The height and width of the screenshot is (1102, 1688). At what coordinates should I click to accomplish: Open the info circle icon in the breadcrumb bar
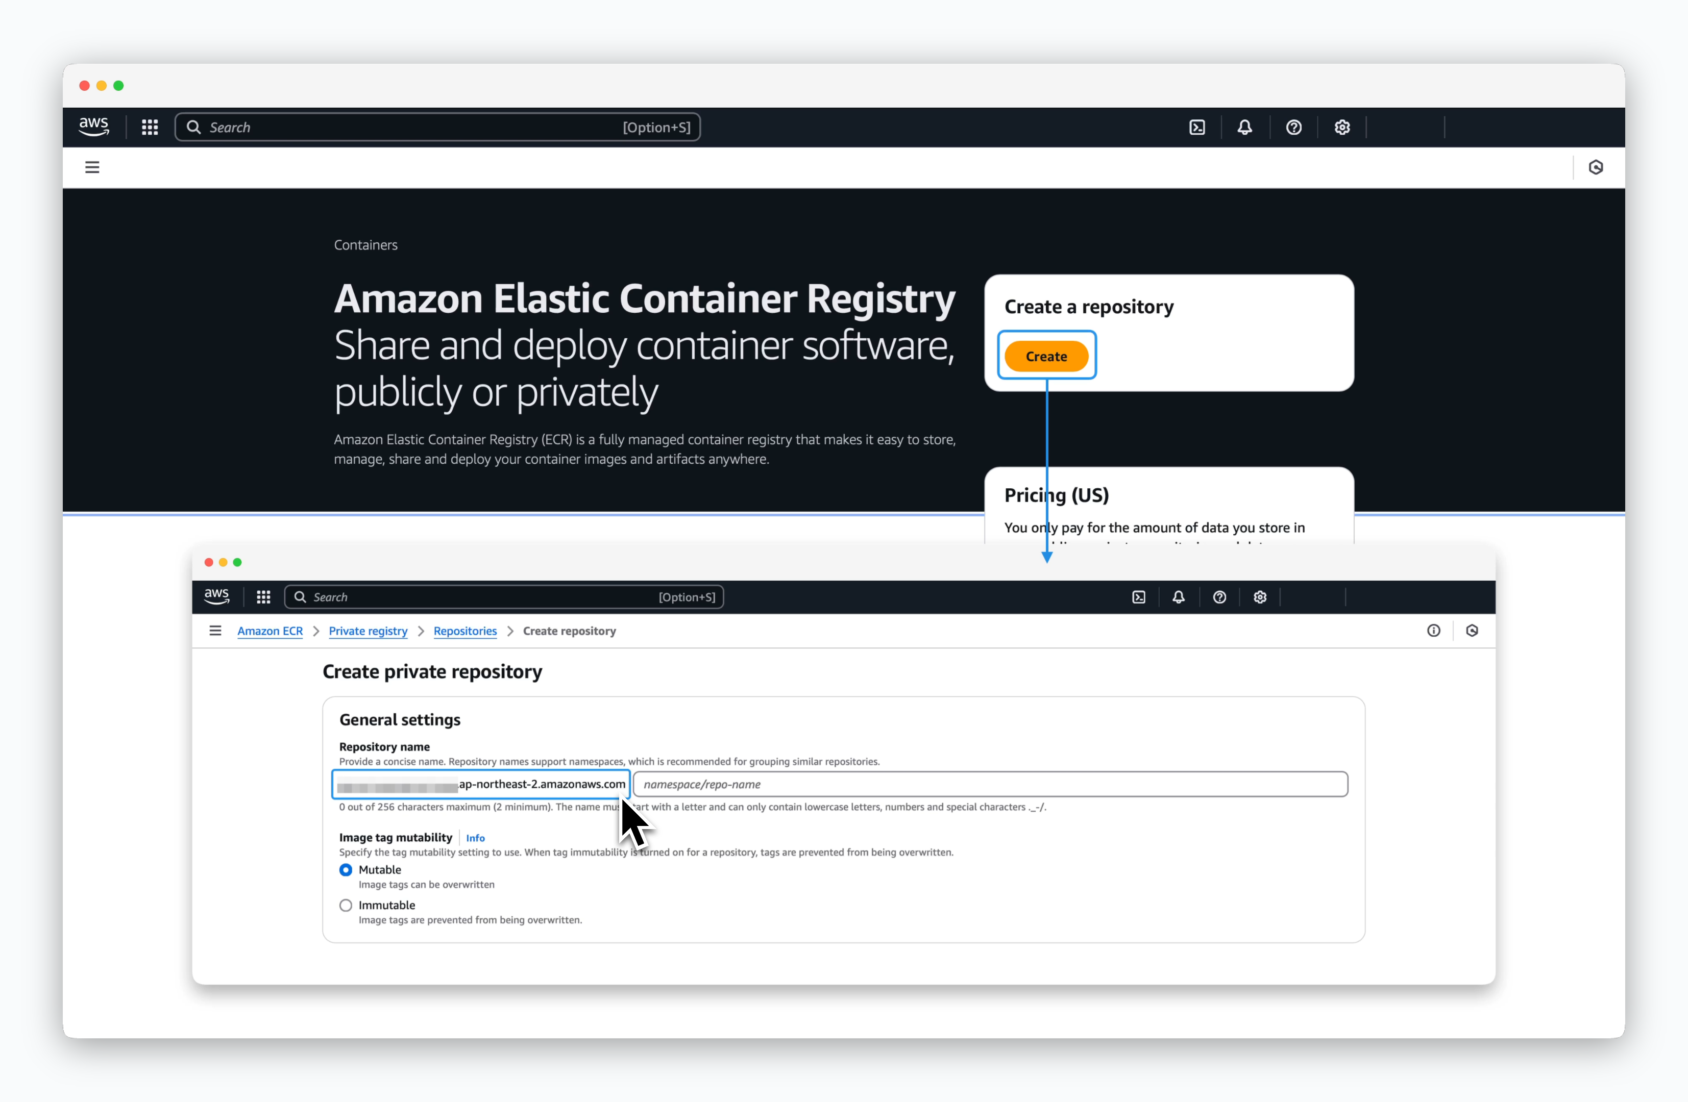click(1434, 630)
